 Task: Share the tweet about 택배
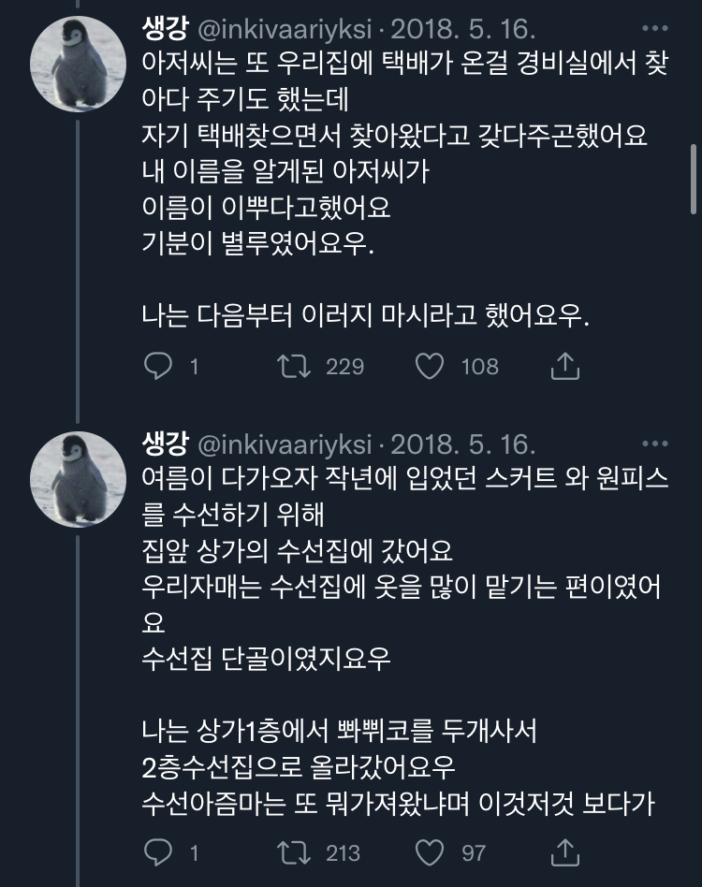pyautogui.click(x=564, y=366)
